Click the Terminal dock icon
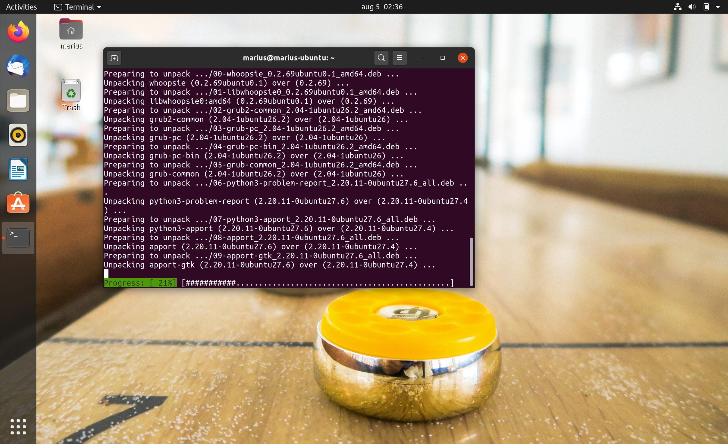 18,238
